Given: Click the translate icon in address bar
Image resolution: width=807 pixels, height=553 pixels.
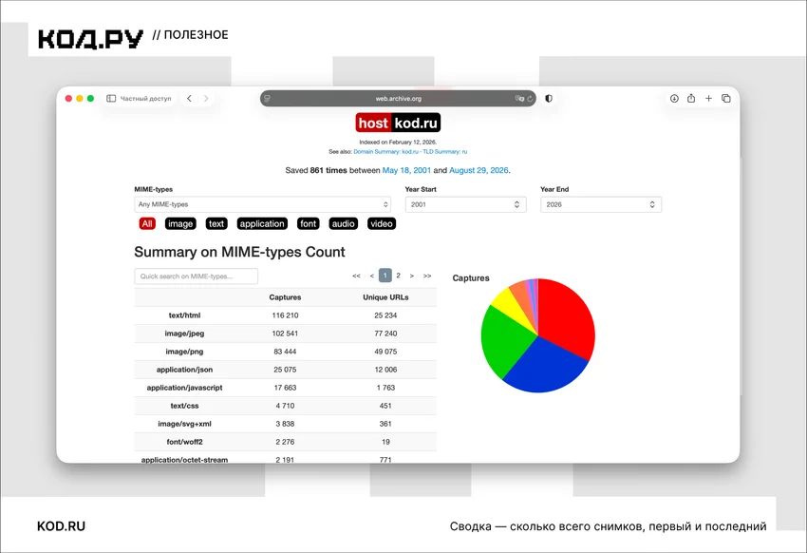Looking at the screenshot, I should pos(518,99).
